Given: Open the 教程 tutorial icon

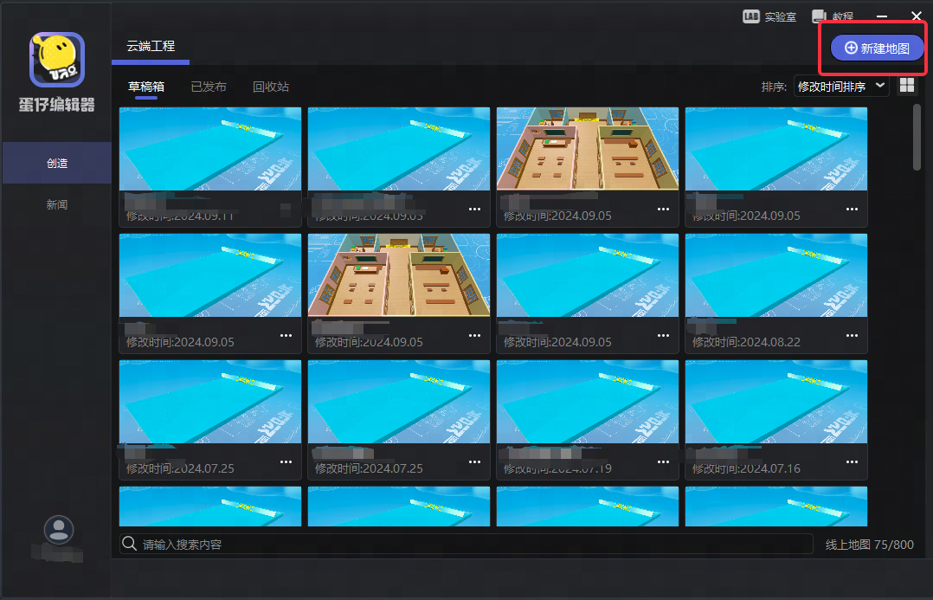Looking at the screenshot, I should 820,16.
